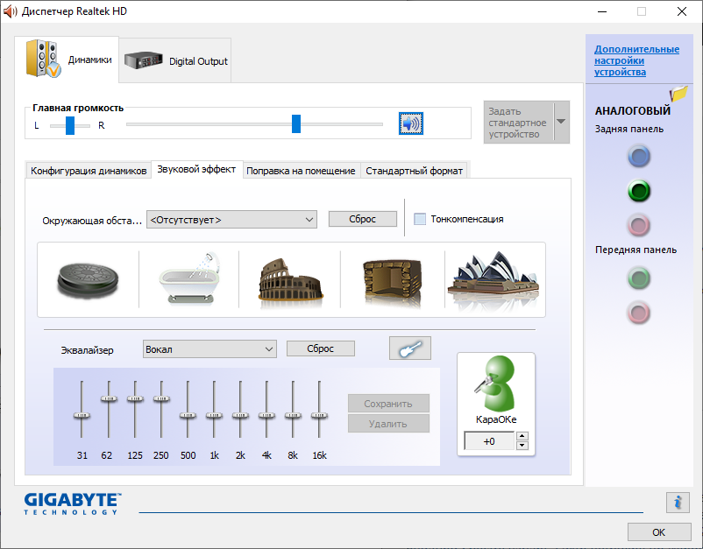Viewport: 703px width, 549px height.
Task: Open the Конфигурация динамиков tab
Action: tap(89, 171)
